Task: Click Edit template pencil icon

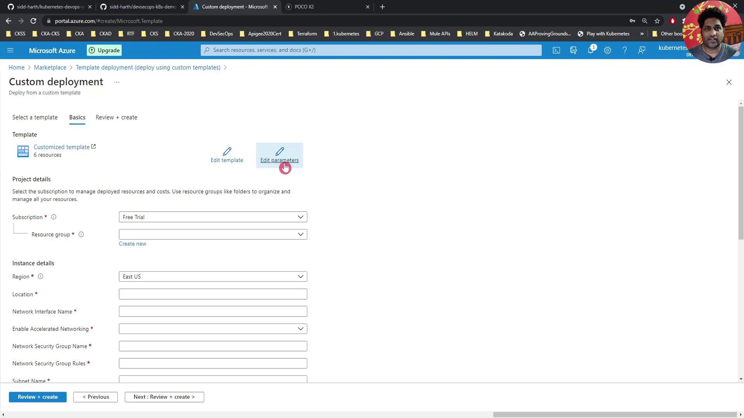Action: (227, 151)
